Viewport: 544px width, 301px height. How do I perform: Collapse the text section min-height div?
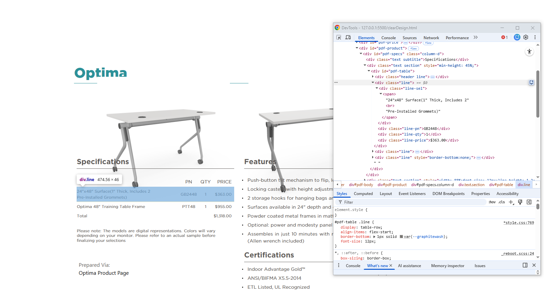(x=365, y=65)
